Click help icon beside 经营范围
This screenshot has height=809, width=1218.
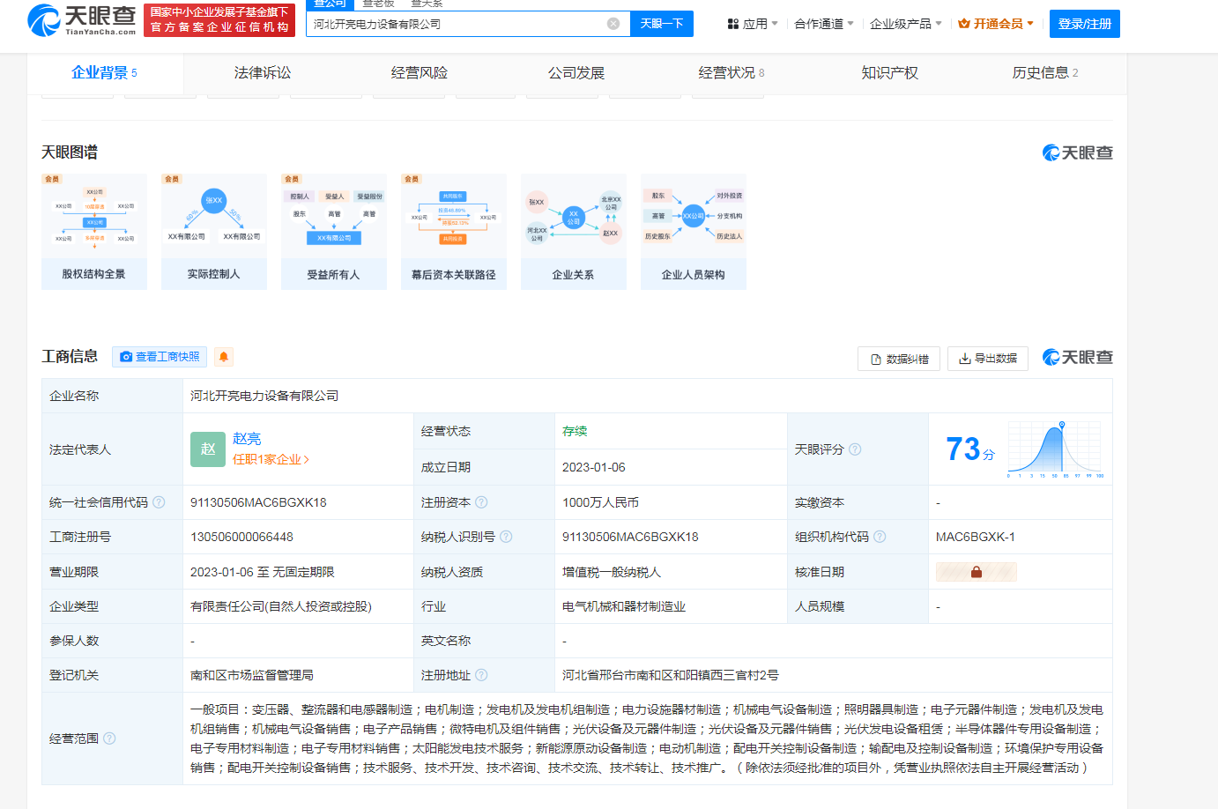[109, 738]
